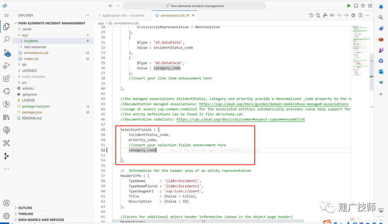388x224 pixels.
Task: Follow the aspect-sapcommoncodelist documentation link
Action: tap(240, 119)
